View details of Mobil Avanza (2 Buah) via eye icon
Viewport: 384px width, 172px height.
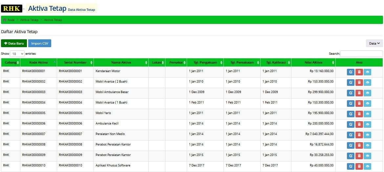[367, 83]
